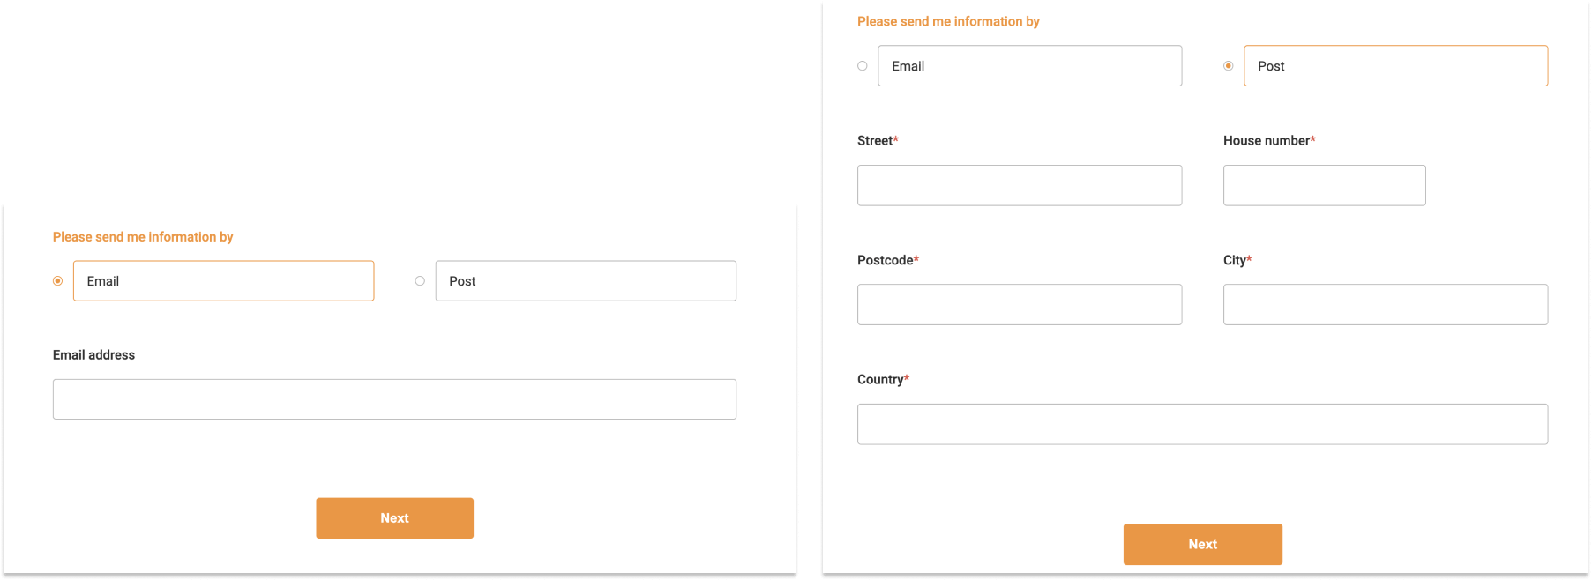Click the Postcode input field
The height and width of the screenshot is (580, 1592).
coord(1019,304)
